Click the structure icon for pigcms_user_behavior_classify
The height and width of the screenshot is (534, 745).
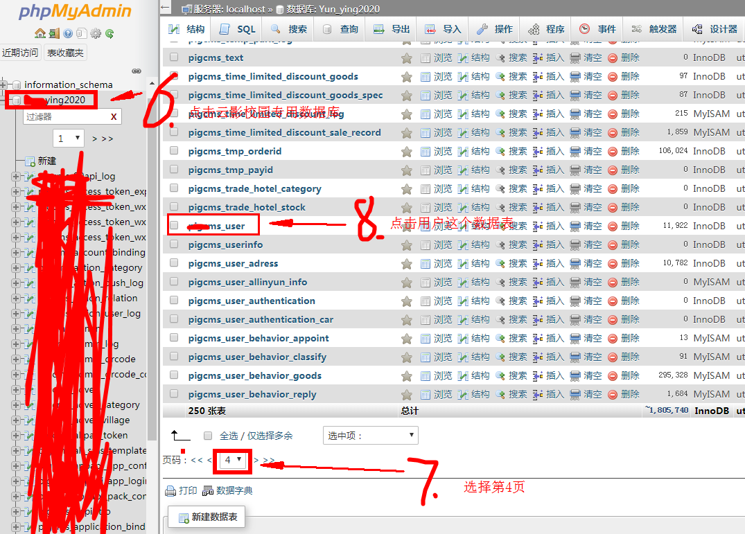[x=462, y=357]
